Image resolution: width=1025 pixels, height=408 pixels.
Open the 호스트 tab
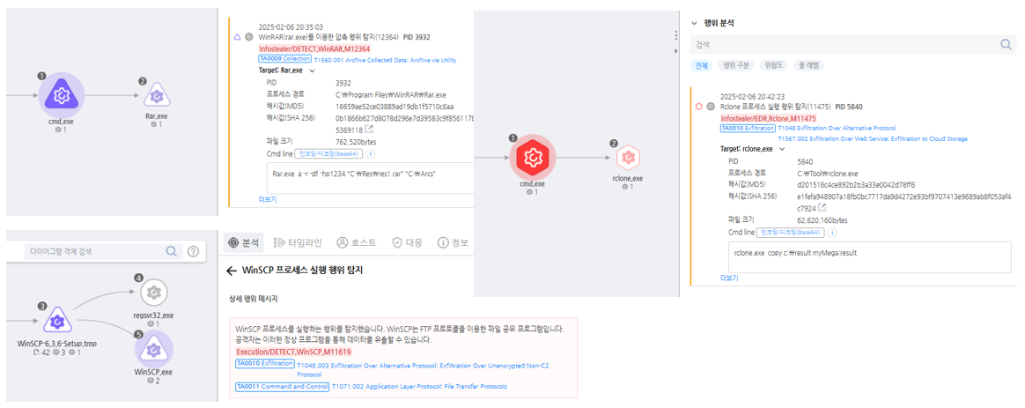356,242
